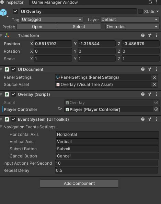Open Overlay Script help reference icon
The width and height of the screenshot is (161, 204).
tap(143, 94)
